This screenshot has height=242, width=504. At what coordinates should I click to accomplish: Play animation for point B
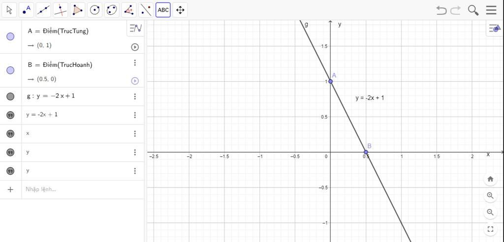[x=135, y=81]
